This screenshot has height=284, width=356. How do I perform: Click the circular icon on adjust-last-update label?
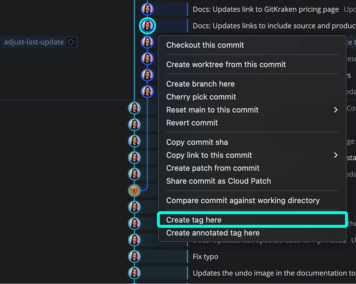click(70, 41)
